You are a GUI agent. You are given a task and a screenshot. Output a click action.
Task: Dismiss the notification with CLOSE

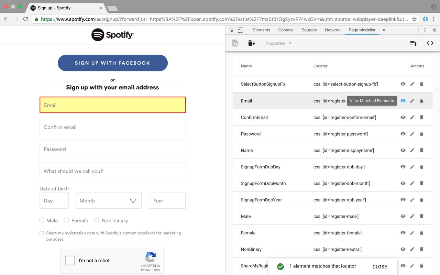(379, 267)
